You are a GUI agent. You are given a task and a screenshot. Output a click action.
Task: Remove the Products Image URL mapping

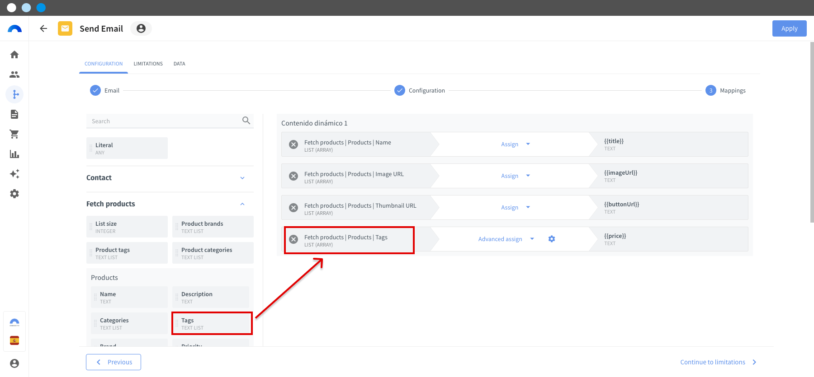tap(293, 176)
